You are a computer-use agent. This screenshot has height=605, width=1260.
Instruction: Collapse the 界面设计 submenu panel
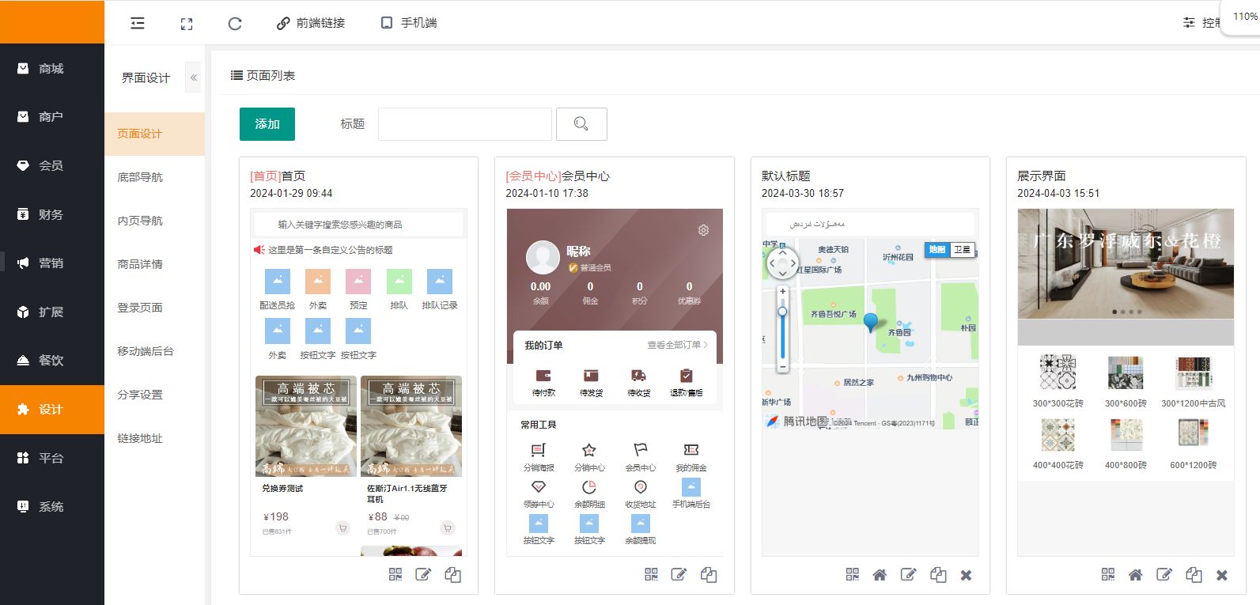pos(194,78)
